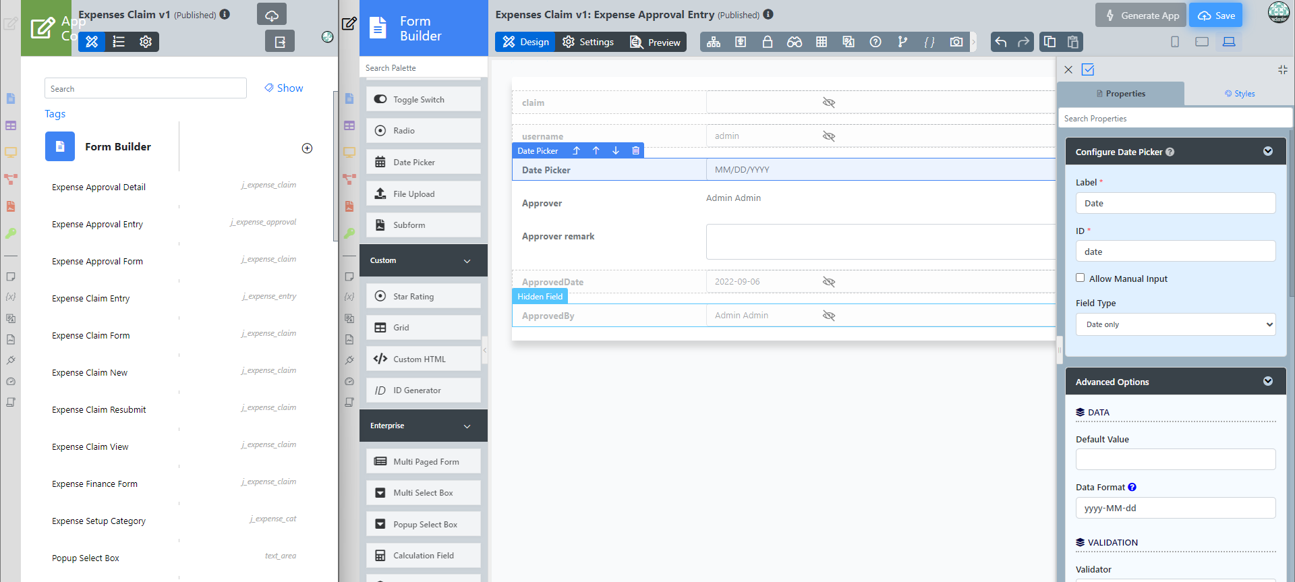Add a new form with the plus icon
1295x582 pixels.
coord(307,148)
